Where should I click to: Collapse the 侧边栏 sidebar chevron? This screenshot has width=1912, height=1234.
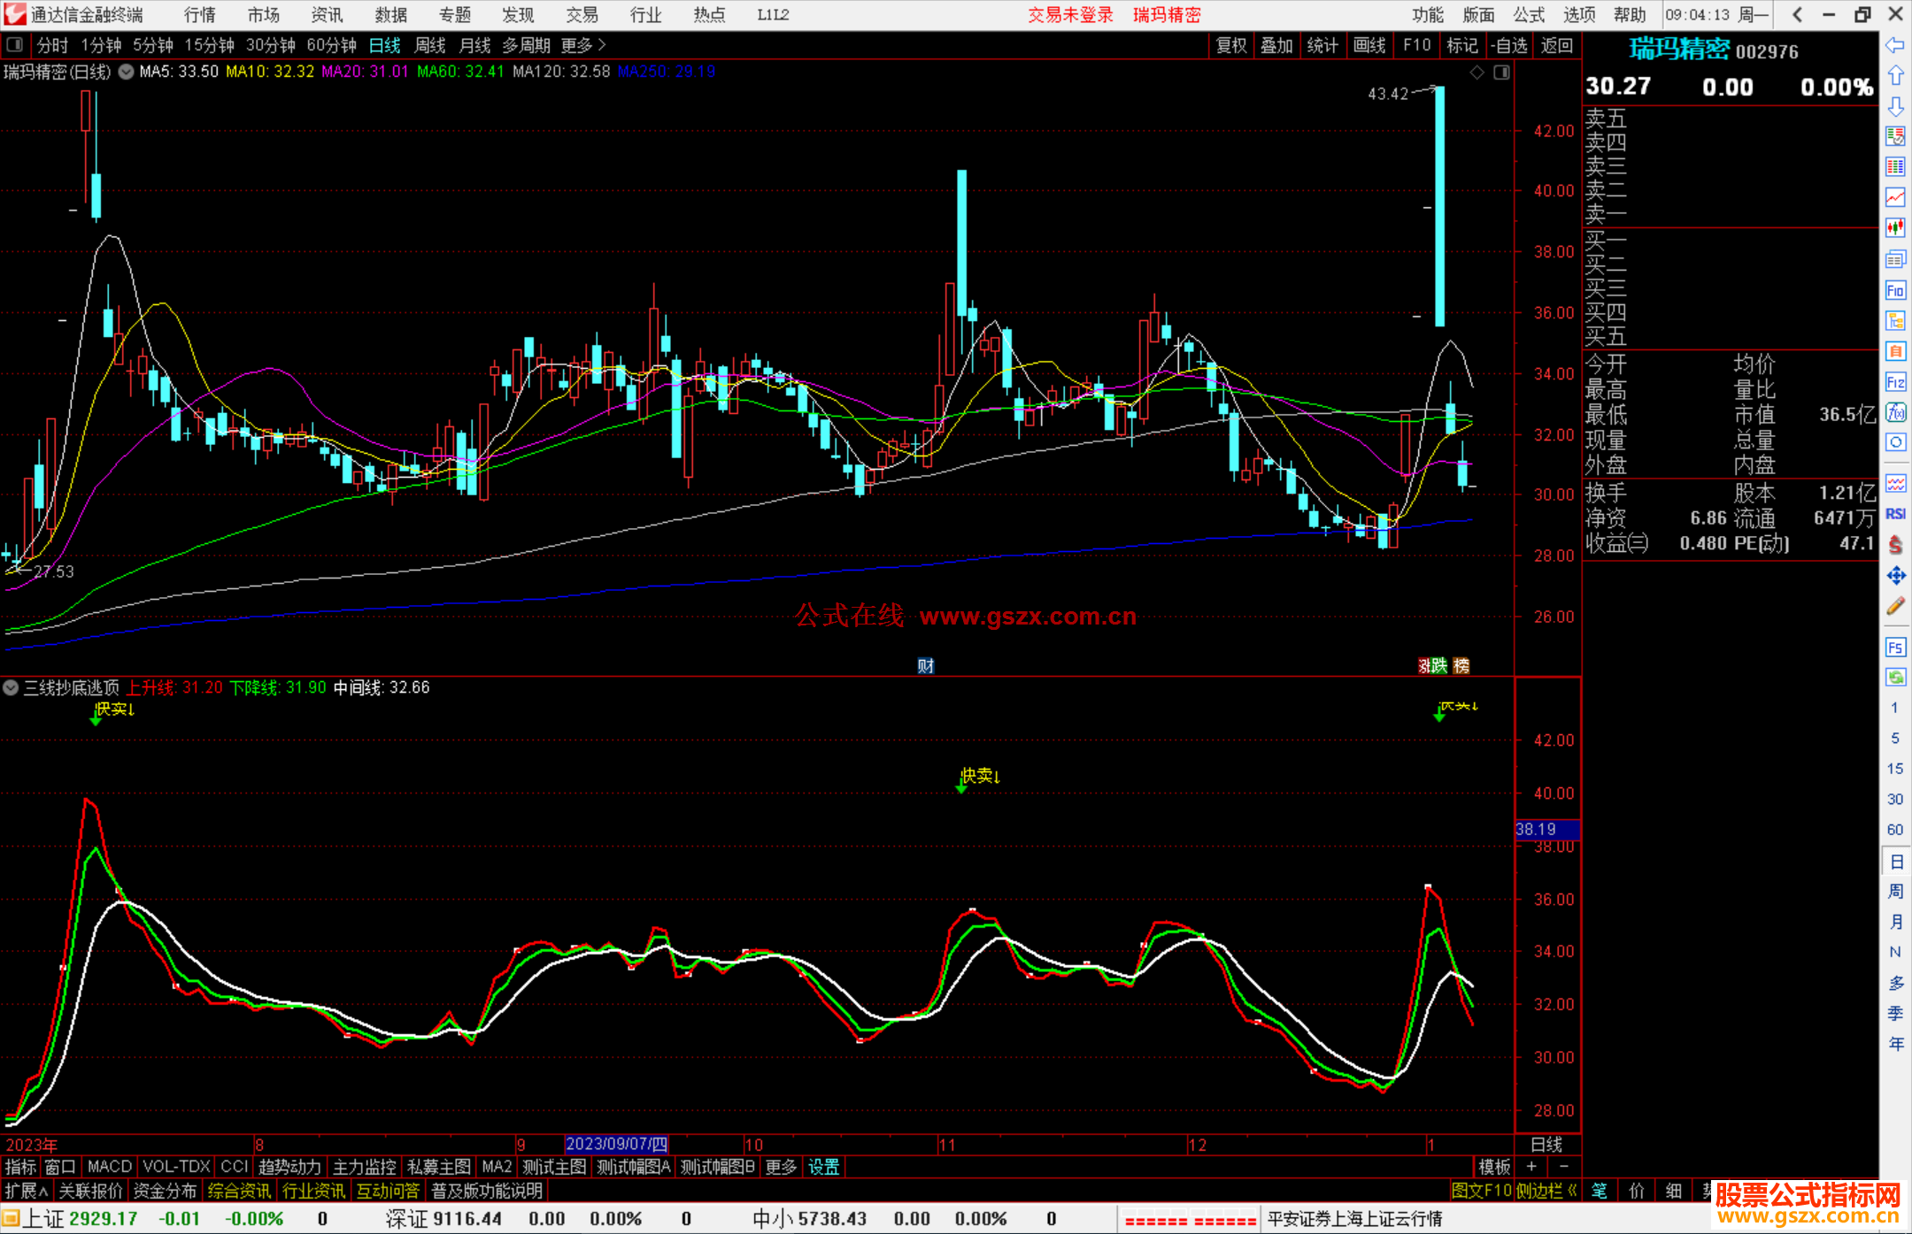tap(1572, 1191)
